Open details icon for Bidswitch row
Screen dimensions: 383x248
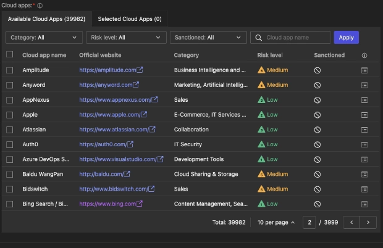364,189
